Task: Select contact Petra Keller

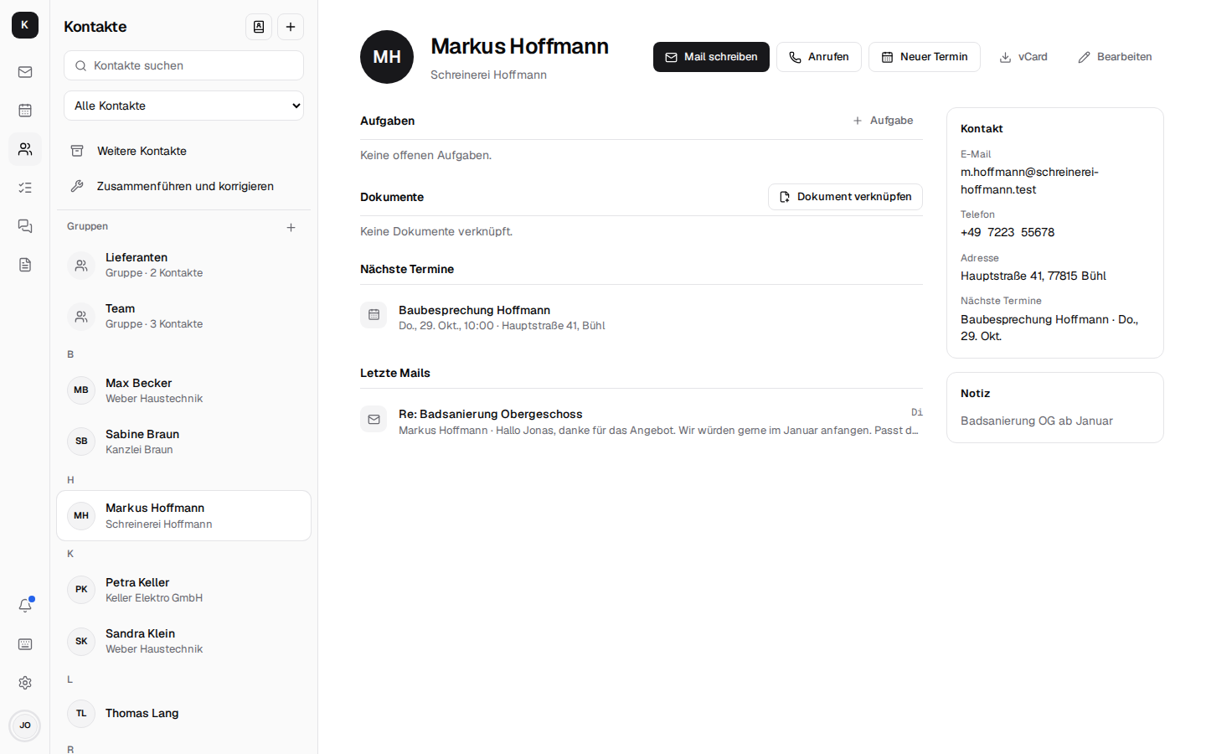Action: [183, 590]
